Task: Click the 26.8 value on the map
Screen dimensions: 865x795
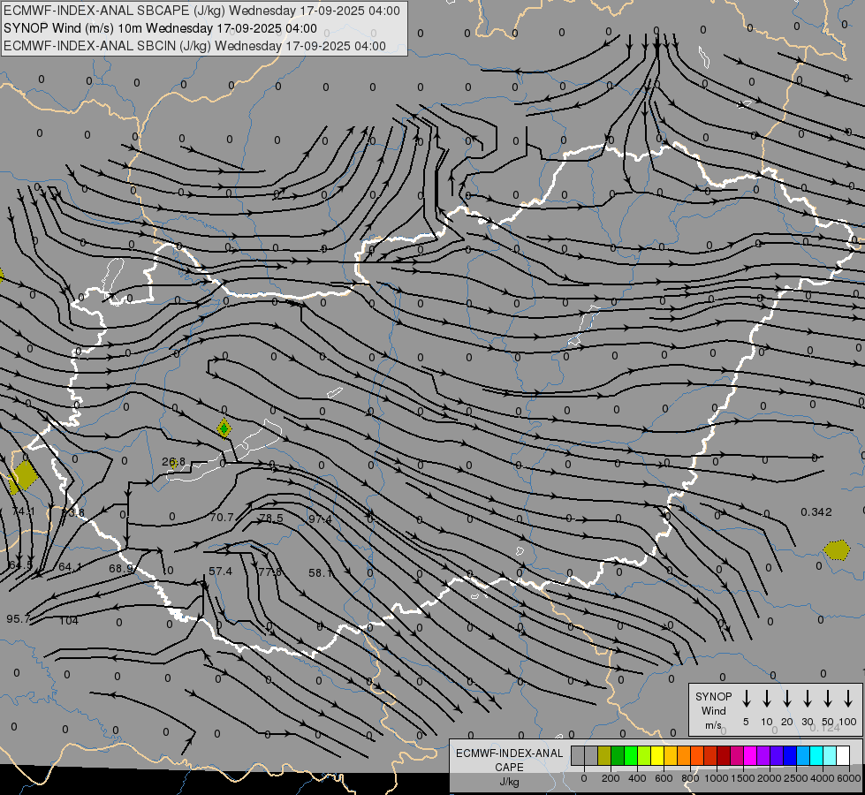Action: click(x=174, y=462)
